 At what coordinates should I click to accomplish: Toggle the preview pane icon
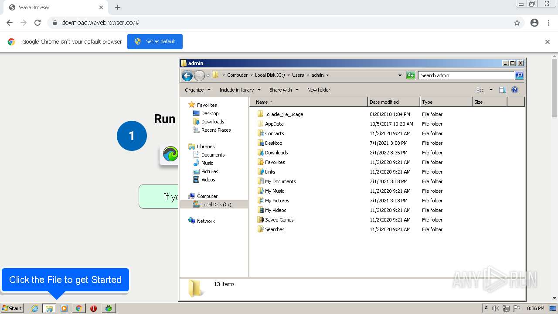coord(503,90)
